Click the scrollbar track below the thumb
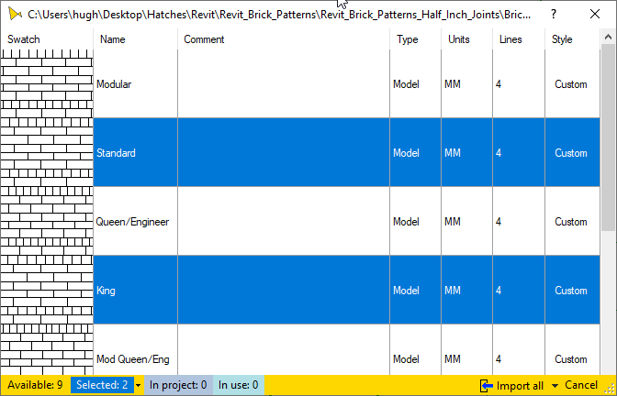 tap(609, 302)
